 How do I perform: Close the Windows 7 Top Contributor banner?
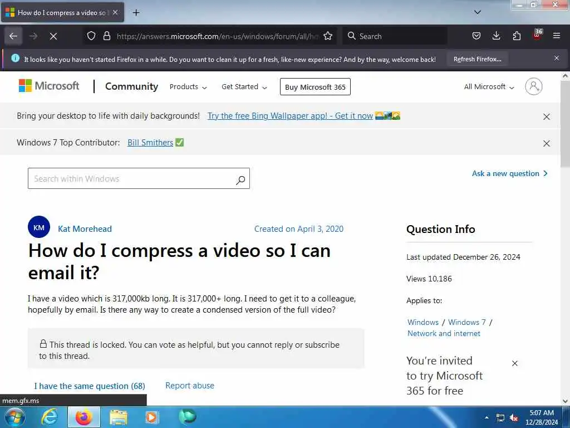pyautogui.click(x=546, y=143)
